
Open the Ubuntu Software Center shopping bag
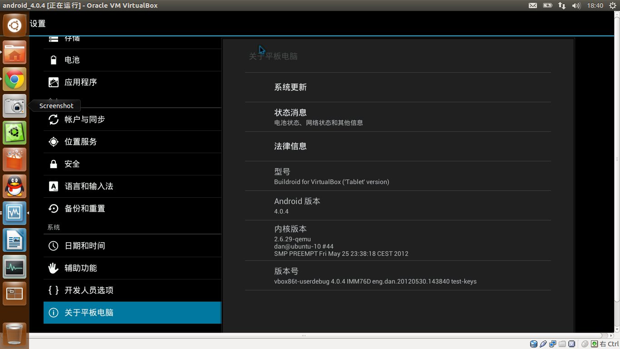[15, 160]
